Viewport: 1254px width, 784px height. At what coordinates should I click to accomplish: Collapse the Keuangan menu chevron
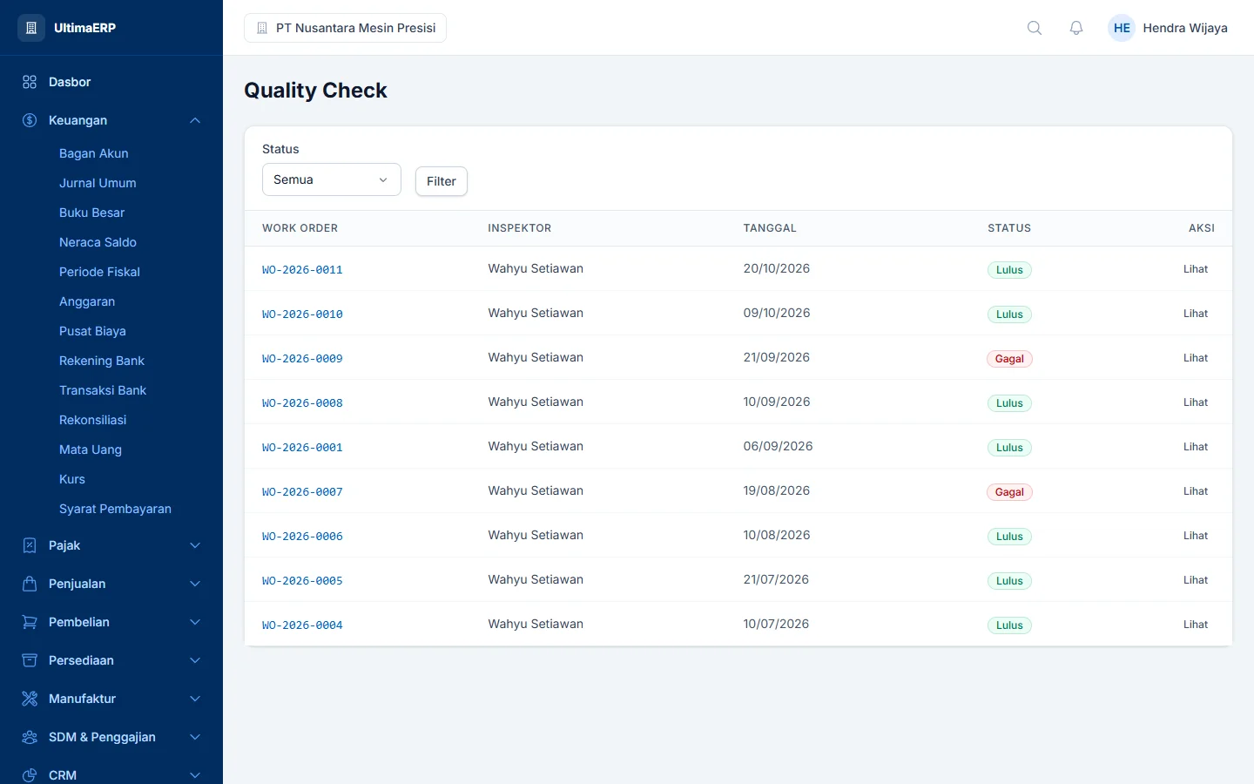tap(195, 120)
